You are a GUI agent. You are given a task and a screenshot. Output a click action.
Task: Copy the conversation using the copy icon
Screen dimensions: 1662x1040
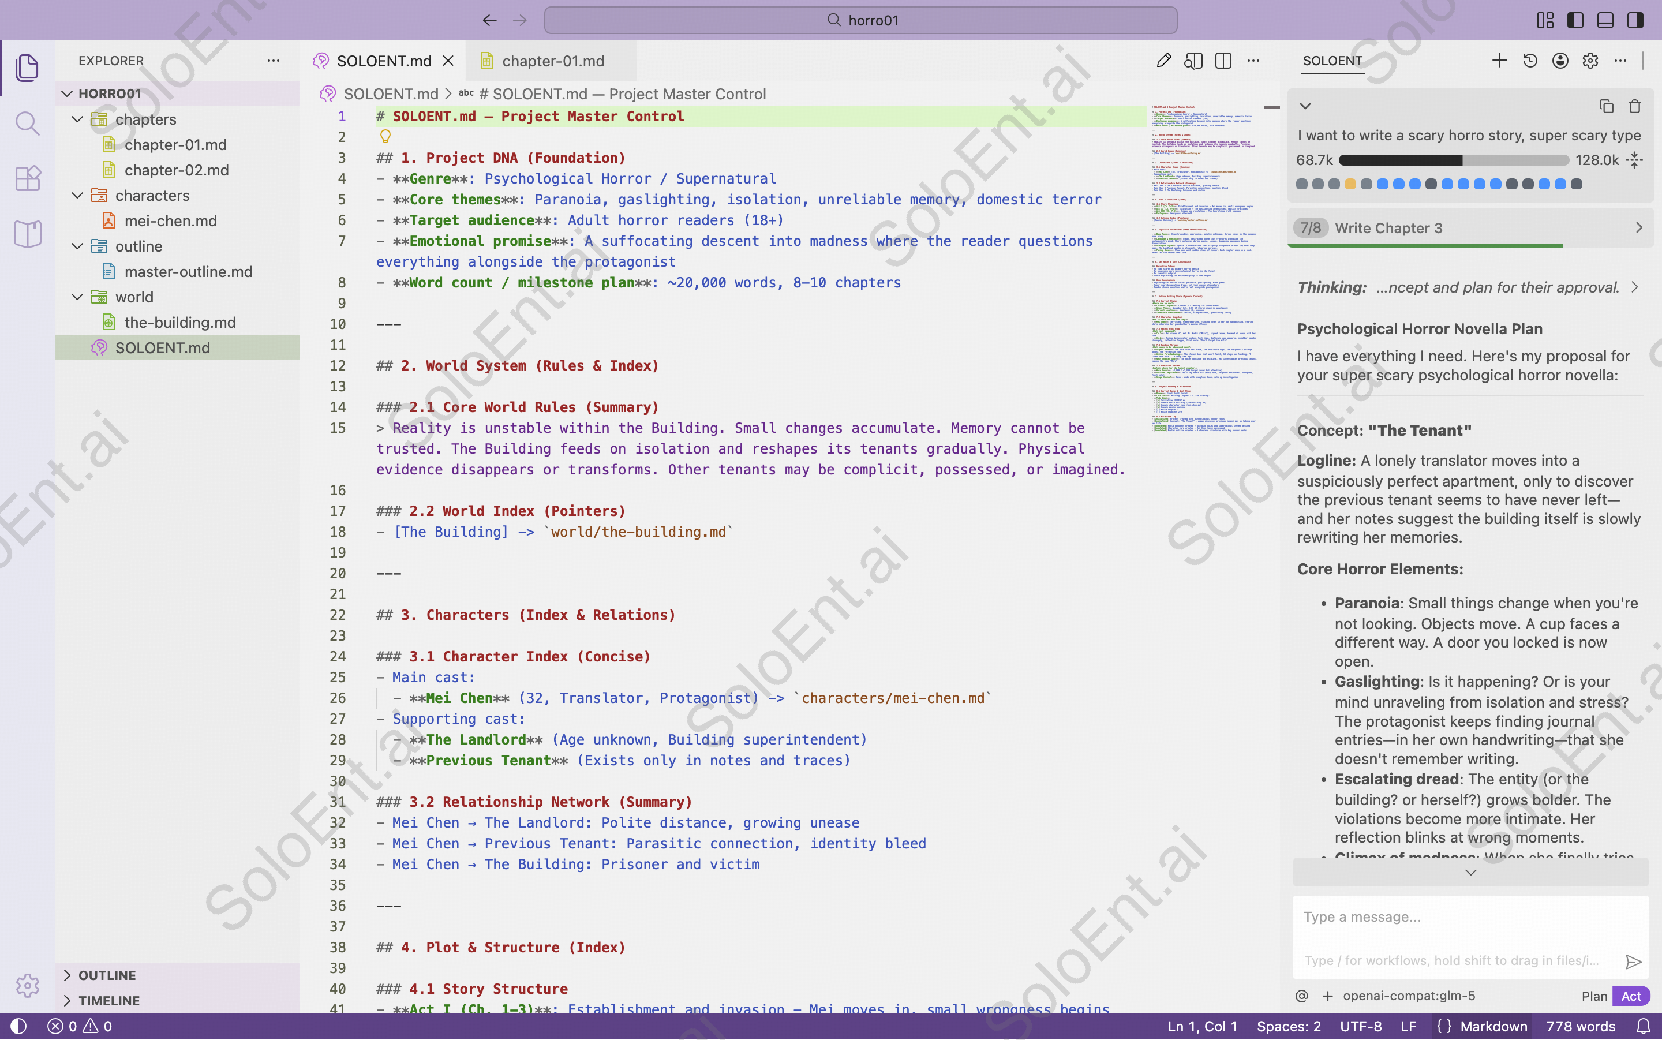click(1606, 106)
